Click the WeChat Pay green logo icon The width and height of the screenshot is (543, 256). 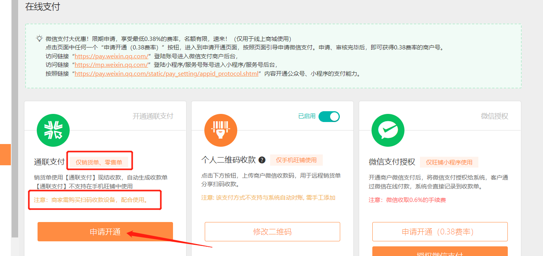point(388,130)
